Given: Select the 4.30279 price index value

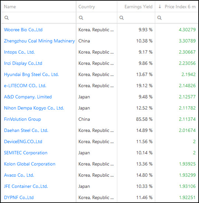Looking at the screenshot, I should click(187, 30).
